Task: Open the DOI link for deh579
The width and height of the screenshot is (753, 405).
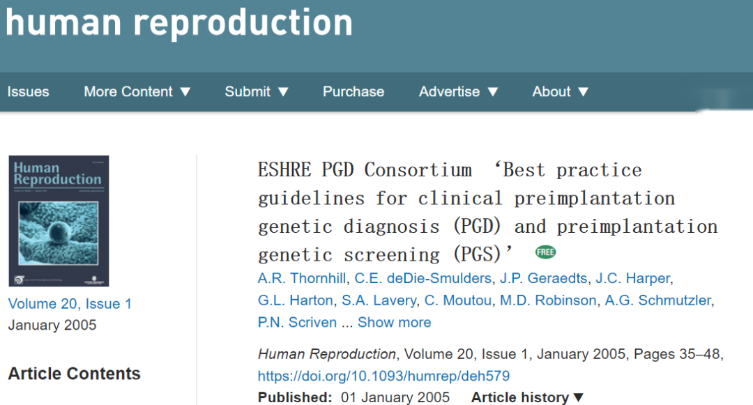Action: coord(383,376)
